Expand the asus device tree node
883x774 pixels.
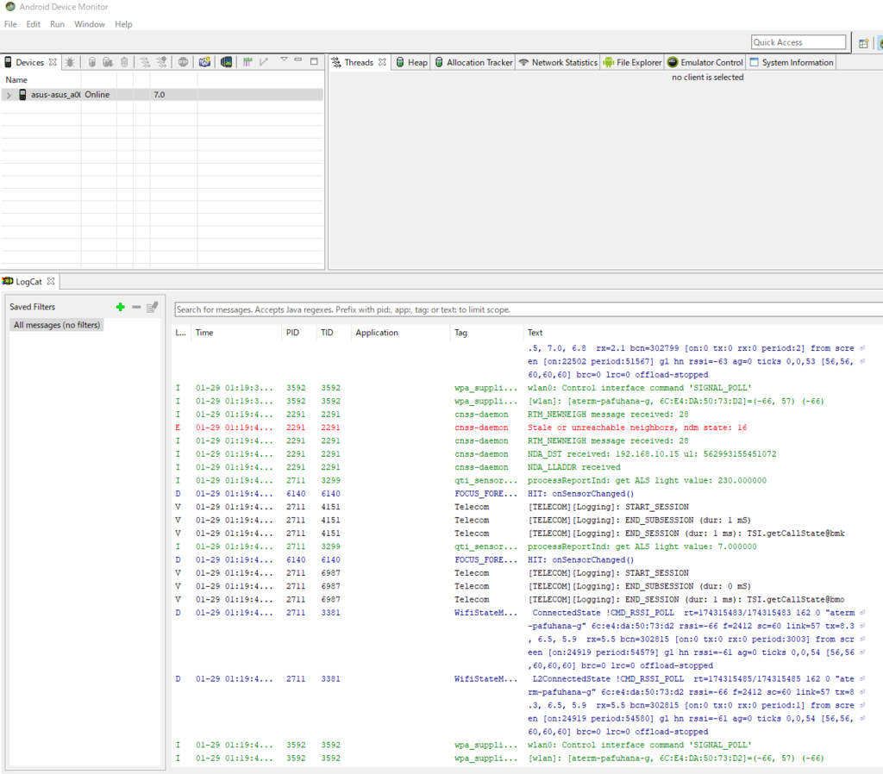(9, 95)
